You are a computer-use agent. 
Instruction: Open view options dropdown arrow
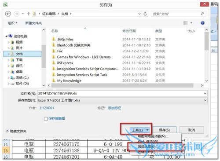click(x=191, y=23)
